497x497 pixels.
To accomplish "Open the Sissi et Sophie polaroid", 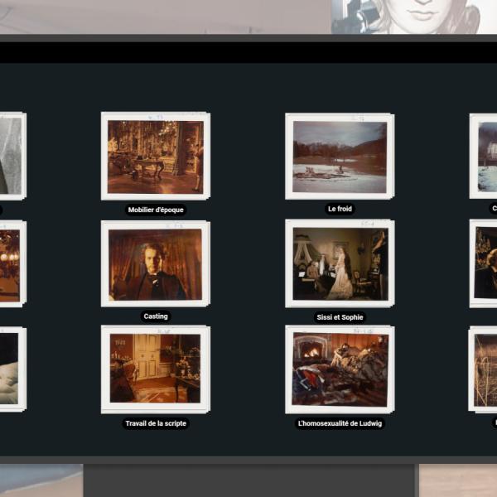I will tap(339, 263).
